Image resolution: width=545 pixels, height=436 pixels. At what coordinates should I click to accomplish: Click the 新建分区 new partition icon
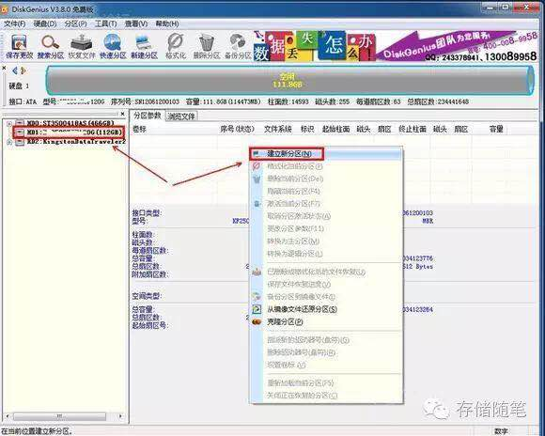coord(144,47)
